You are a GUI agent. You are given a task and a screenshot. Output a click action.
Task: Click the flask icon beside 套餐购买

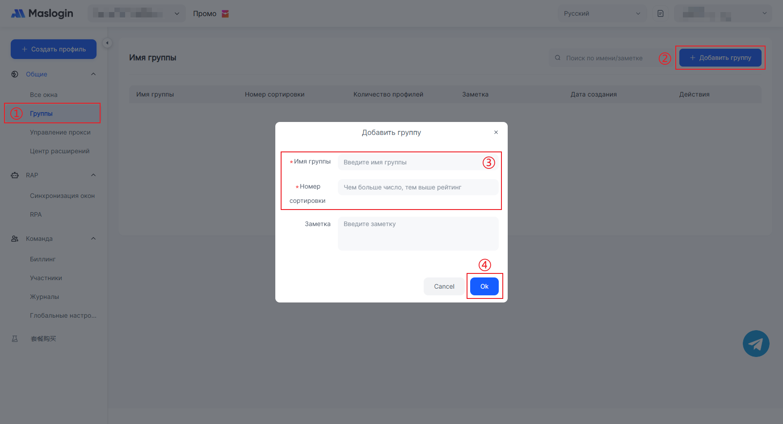click(15, 339)
